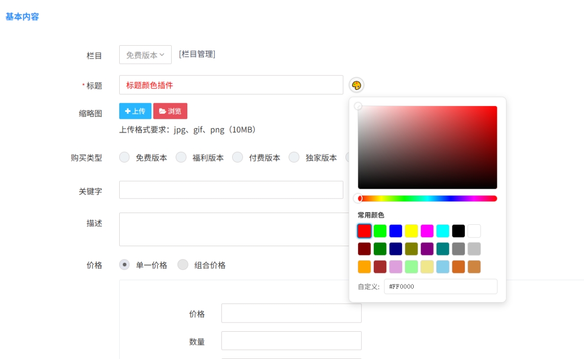Choose the sky blue color swatch

pyautogui.click(x=443, y=267)
